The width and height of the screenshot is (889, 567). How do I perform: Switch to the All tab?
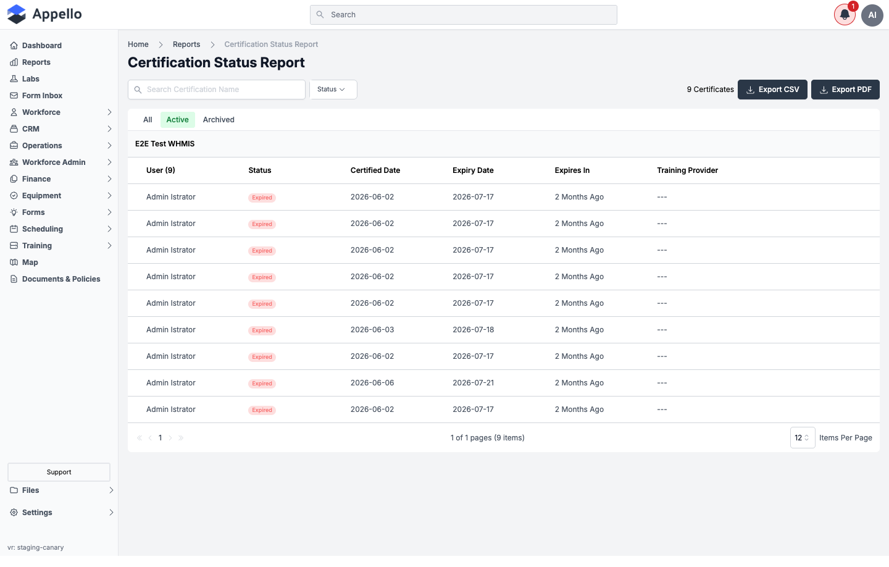[148, 120]
